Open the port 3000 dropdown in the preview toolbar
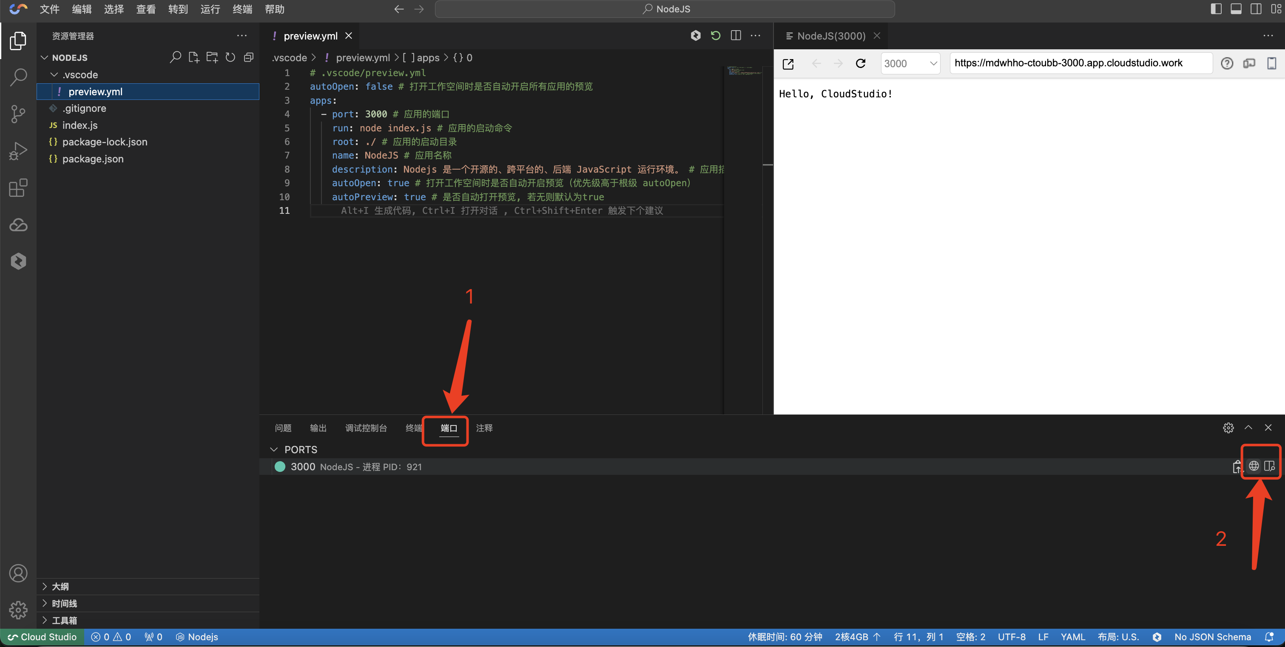This screenshot has width=1285, height=647. (x=910, y=63)
